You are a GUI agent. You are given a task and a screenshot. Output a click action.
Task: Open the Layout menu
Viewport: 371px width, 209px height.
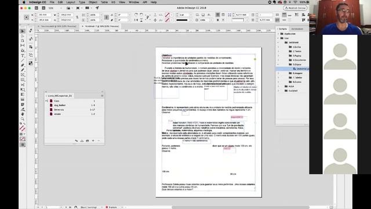(x=71, y=2)
